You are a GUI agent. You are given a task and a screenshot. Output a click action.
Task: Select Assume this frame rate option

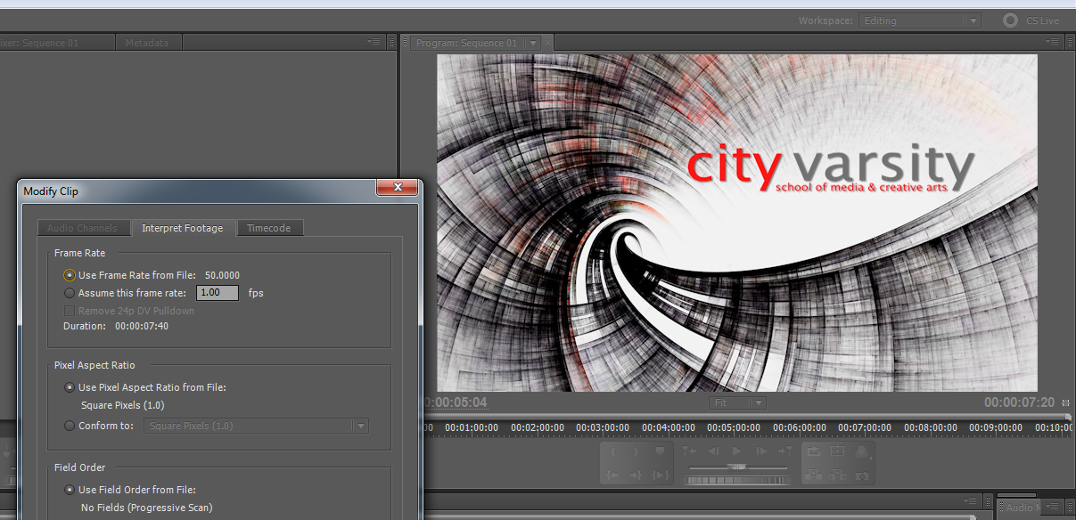pyautogui.click(x=70, y=292)
